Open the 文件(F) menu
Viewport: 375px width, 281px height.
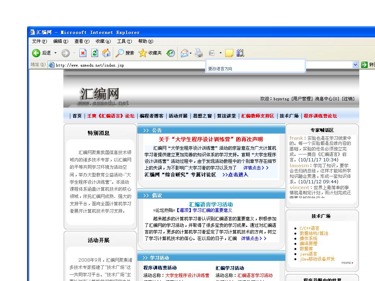tap(40, 41)
